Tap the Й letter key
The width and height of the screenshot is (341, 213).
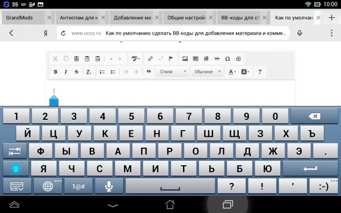tap(28, 133)
